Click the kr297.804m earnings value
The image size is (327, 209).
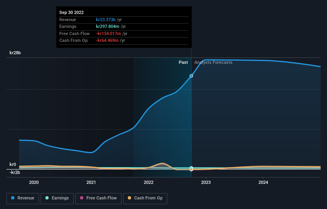tap(108, 26)
